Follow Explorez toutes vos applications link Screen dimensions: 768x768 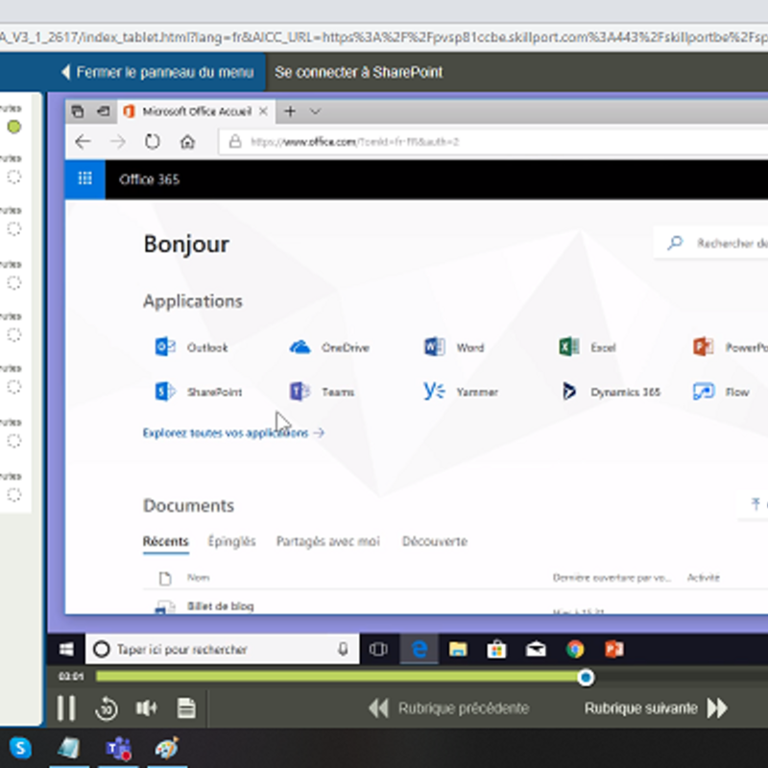click(233, 433)
